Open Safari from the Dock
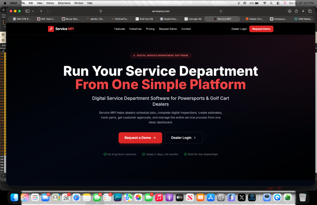The width and height of the screenshot is (317, 205). pos(76,198)
